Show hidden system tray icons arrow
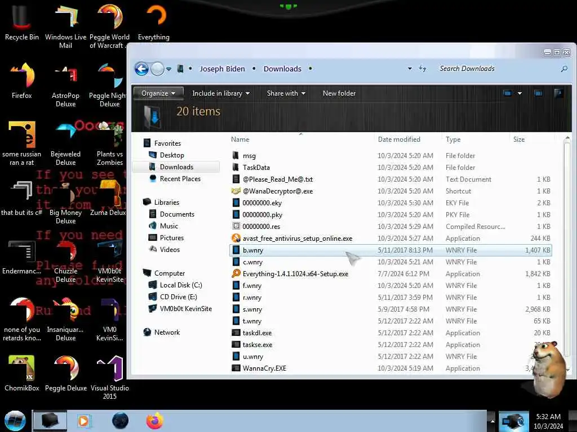This screenshot has width=577, height=432. pyautogui.click(x=492, y=421)
